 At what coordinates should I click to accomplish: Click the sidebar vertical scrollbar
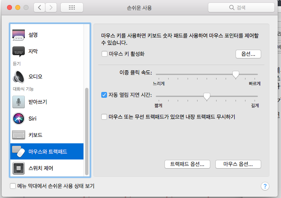(87, 131)
